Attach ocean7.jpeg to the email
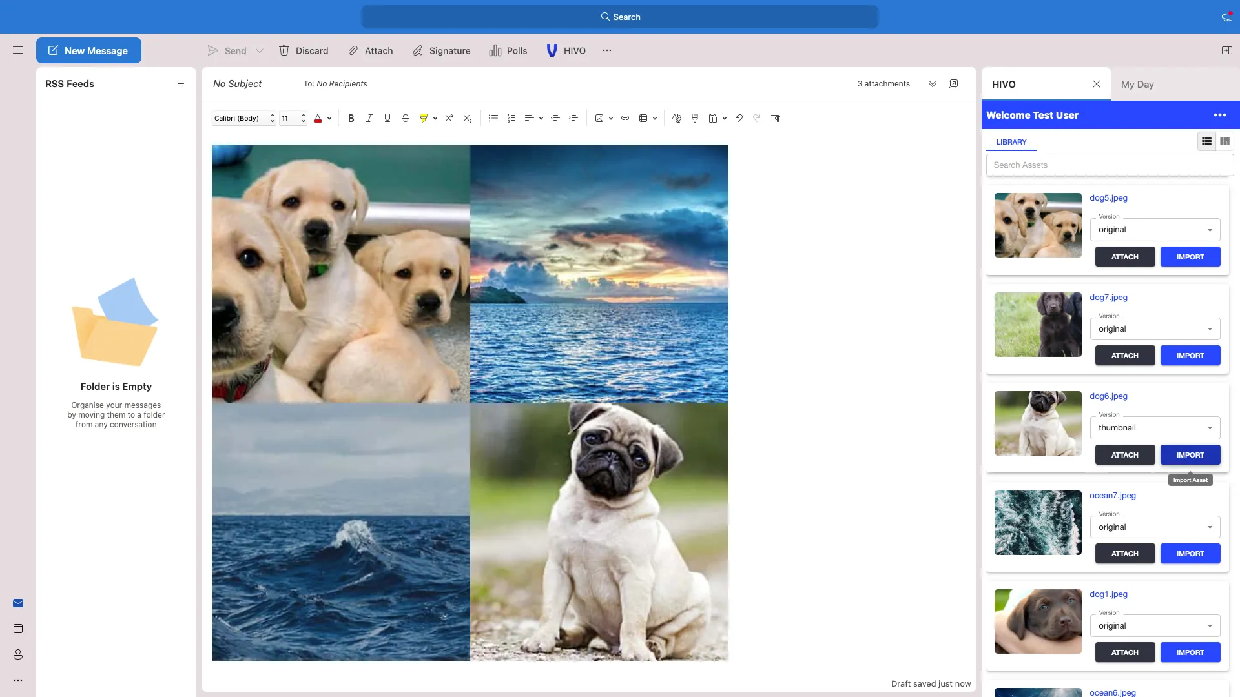The height and width of the screenshot is (697, 1240). click(x=1125, y=554)
